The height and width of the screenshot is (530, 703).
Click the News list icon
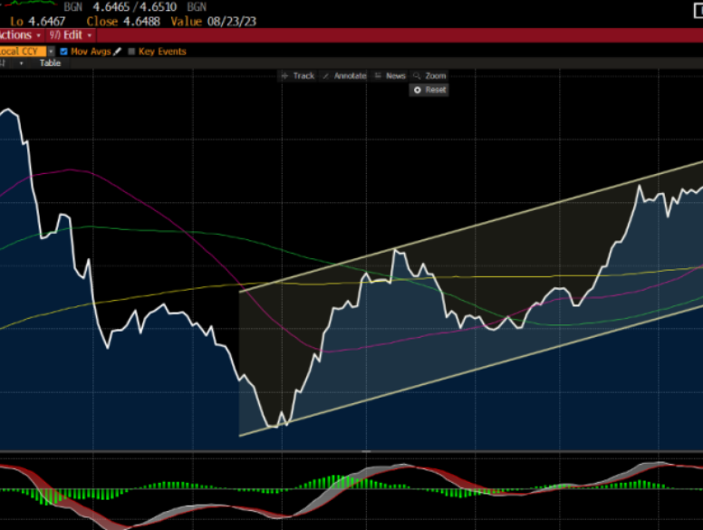(378, 76)
